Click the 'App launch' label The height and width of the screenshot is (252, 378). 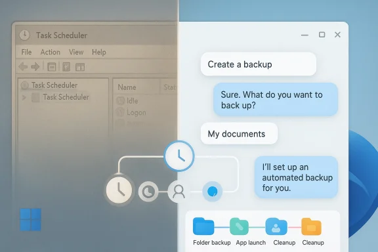[x=251, y=243]
